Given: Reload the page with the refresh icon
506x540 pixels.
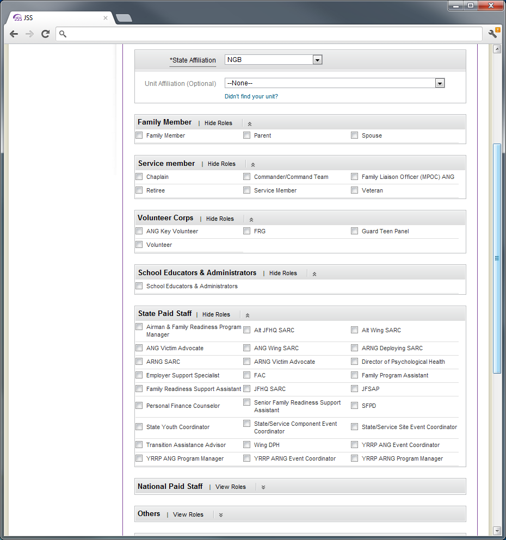Looking at the screenshot, I should tap(46, 34).
